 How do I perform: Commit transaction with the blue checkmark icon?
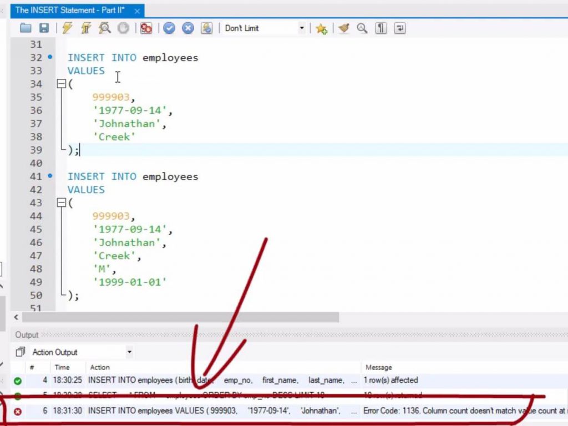click(169, 28)
